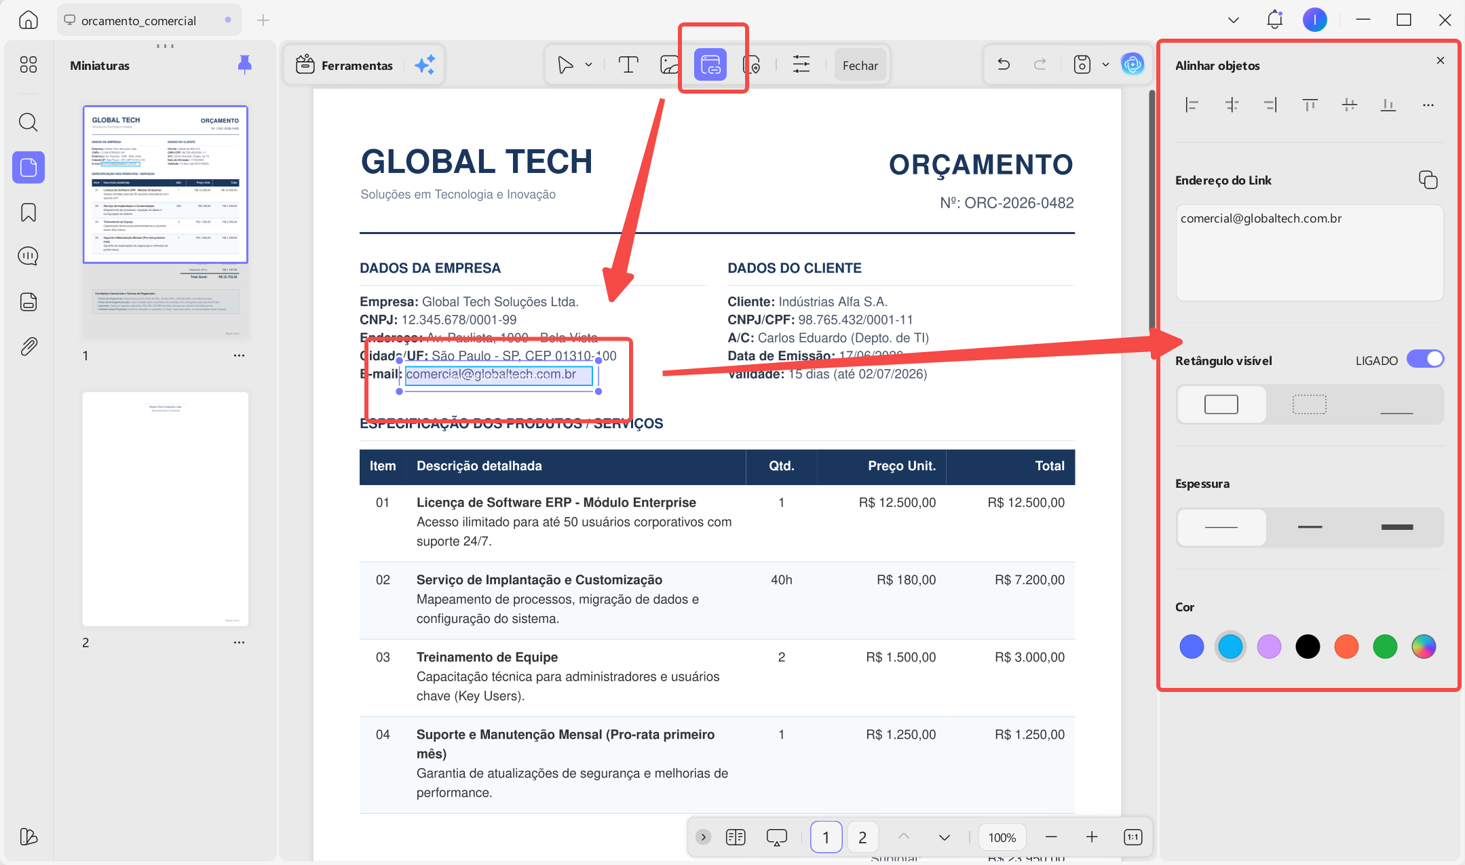Select underline border style

pyautogui.click(x=1396, y=404)
